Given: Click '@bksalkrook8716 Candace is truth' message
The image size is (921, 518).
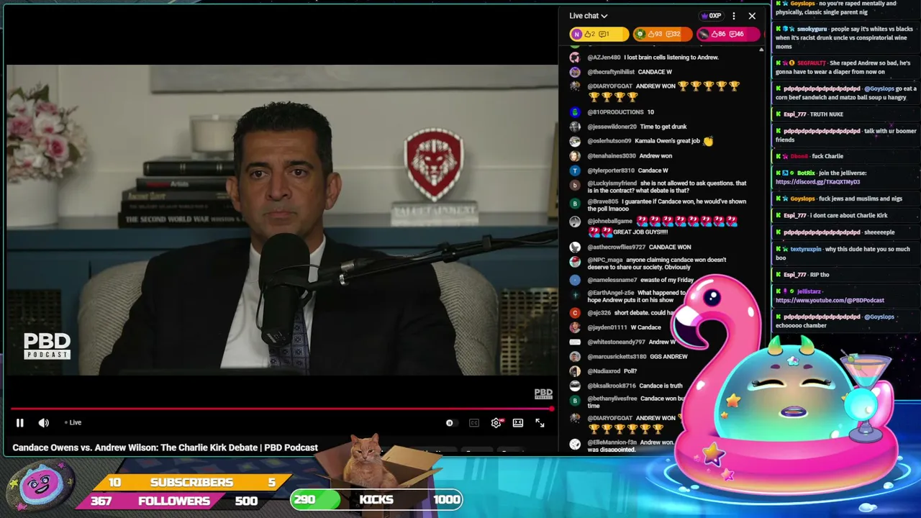Looking at the screenshot, I should click(x=635, y=386).
